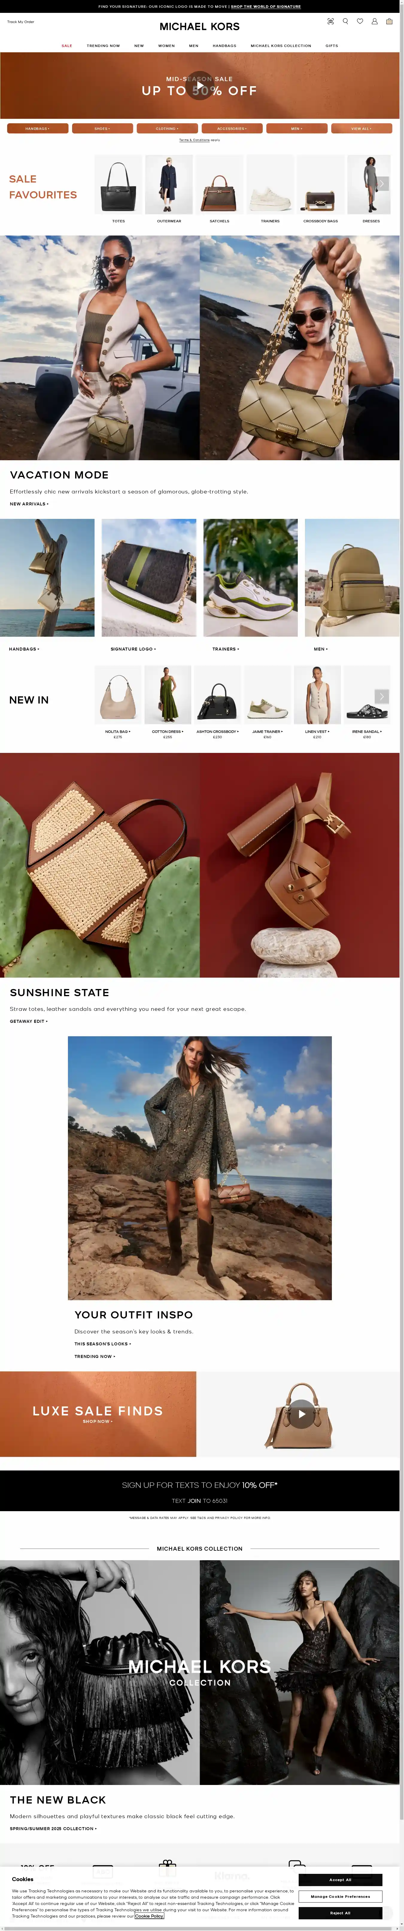Open the account profile icon
Screen dimensions: 404x1931
375,21
